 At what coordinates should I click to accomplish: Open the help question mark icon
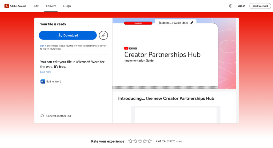231,6
